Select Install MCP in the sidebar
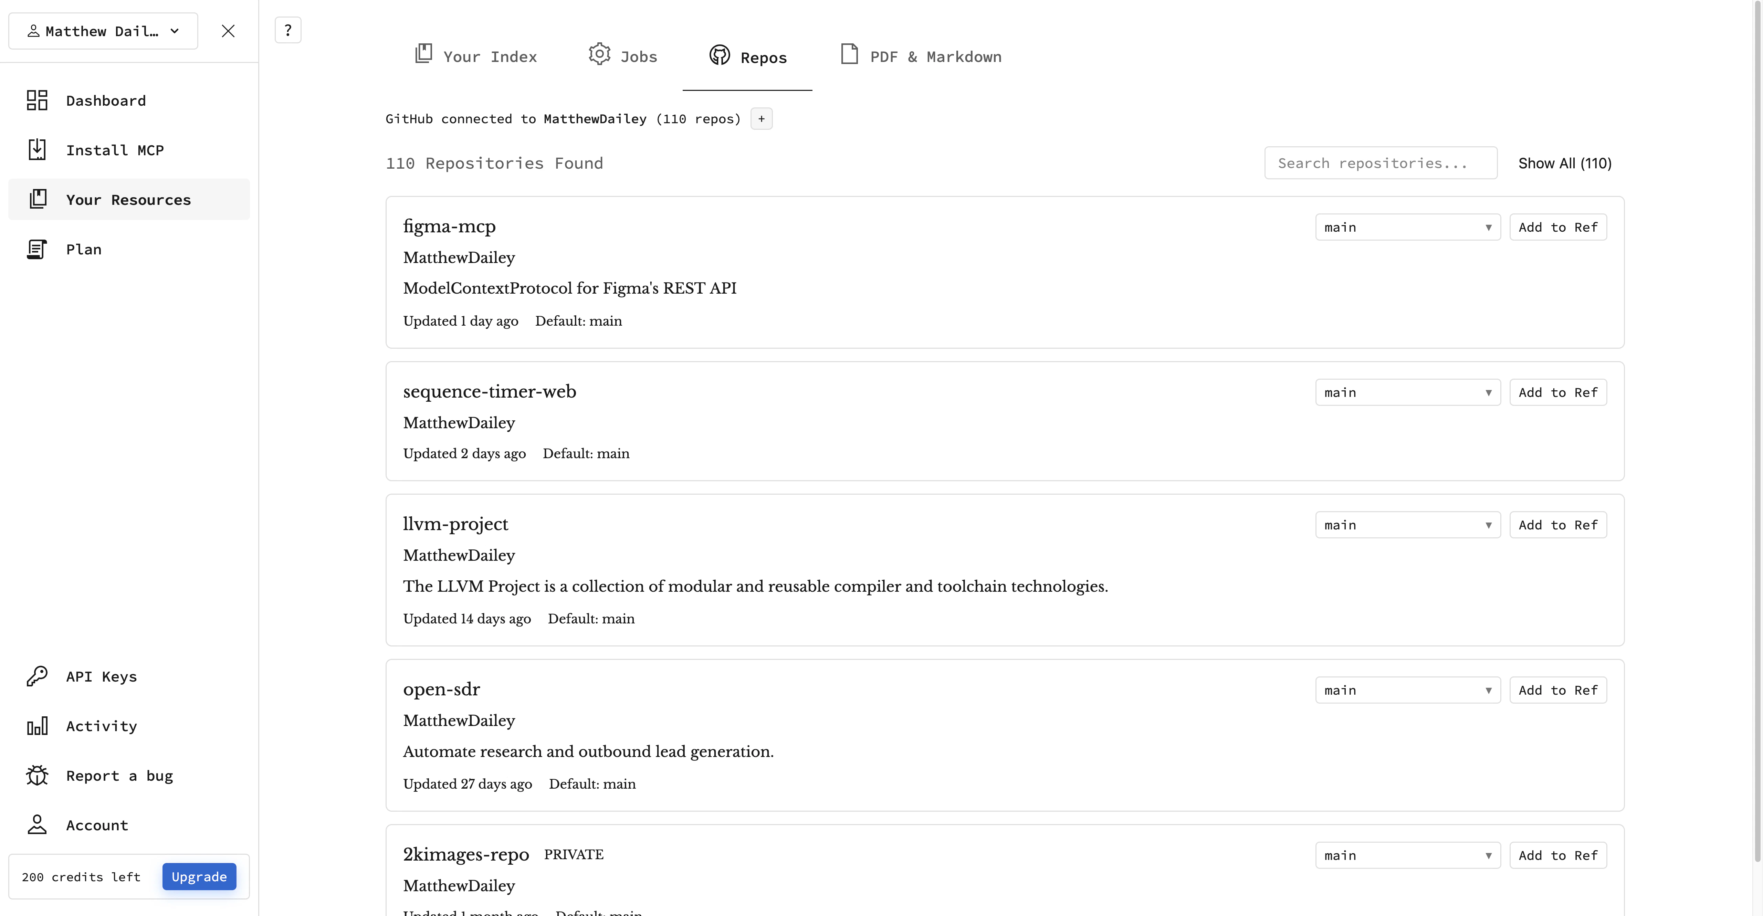 pos(115,150)
